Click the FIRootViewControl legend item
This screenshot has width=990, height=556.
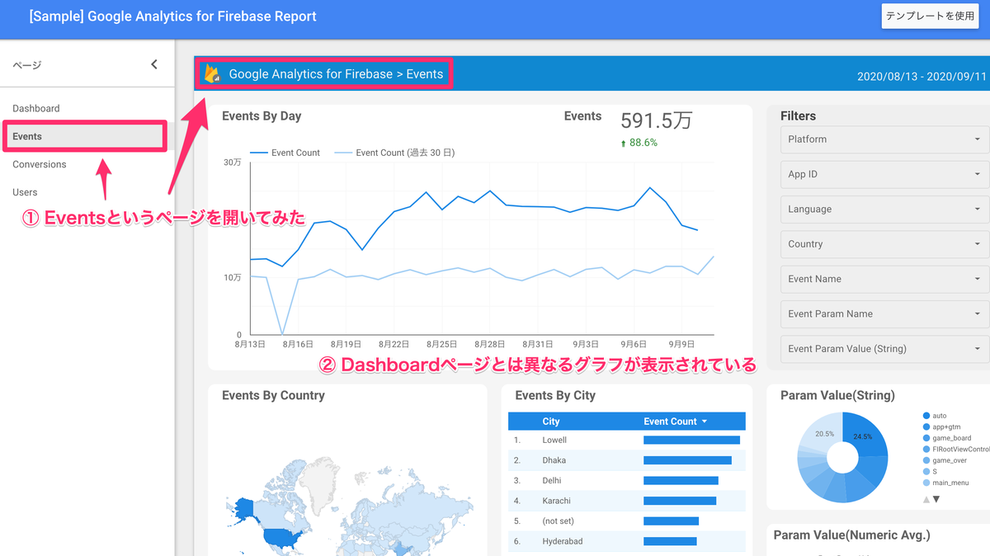[956, 450]
